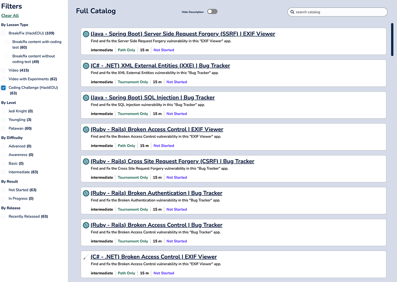Open Ruby Rails Broken Authentication Bug Tracker lesson

[156, 193]
